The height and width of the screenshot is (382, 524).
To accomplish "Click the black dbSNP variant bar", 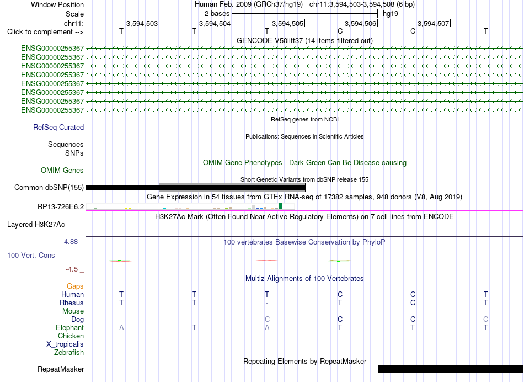I will (195, 187).
